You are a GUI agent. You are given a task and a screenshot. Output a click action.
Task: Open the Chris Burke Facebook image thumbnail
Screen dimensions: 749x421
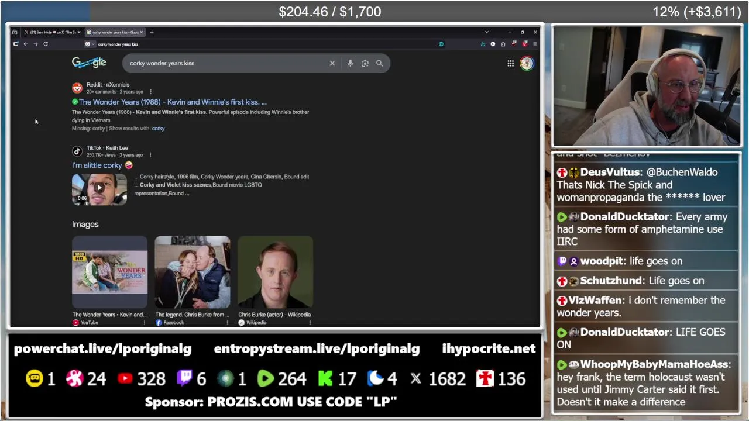coord(193,272)
